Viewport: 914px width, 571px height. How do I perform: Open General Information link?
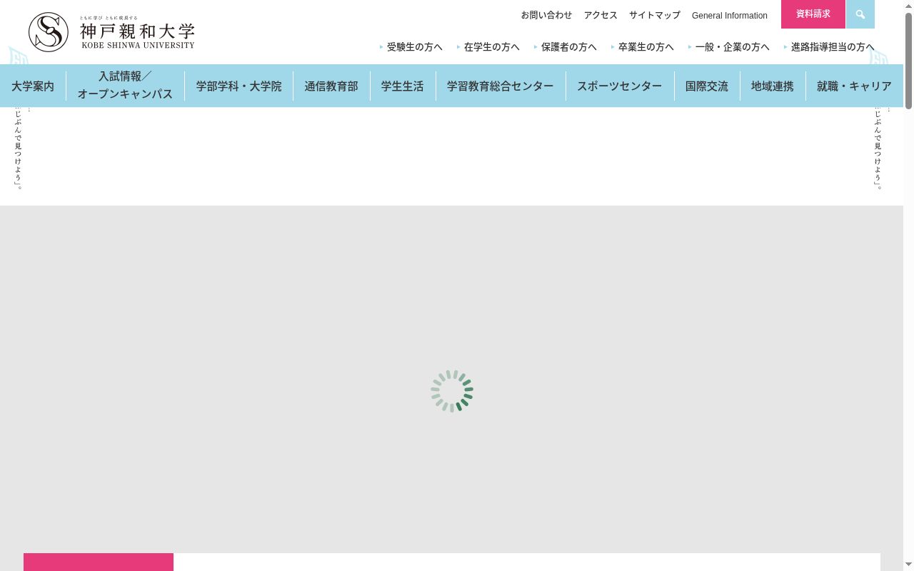pyautogui.click(x=730, y=16)
